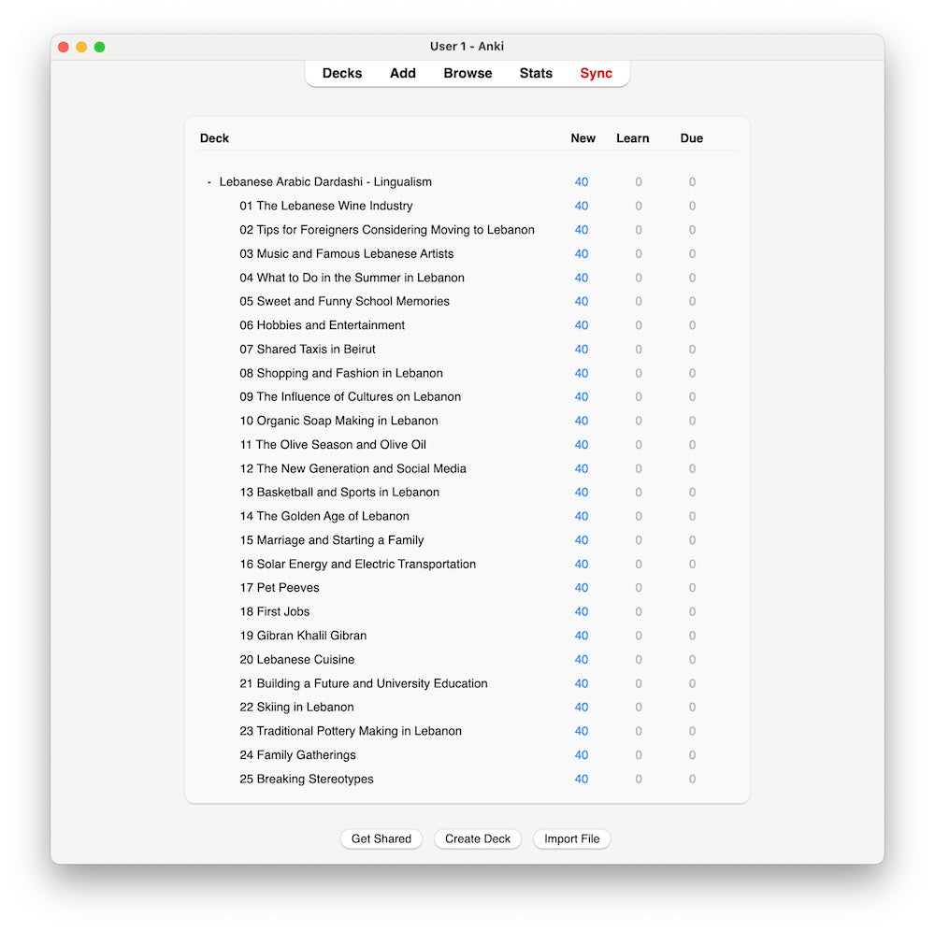The image size is (935, 931).
Task: Click the Lebanese Arabic Dardashi - Lingualism deck name
Action: click(325, 182)
